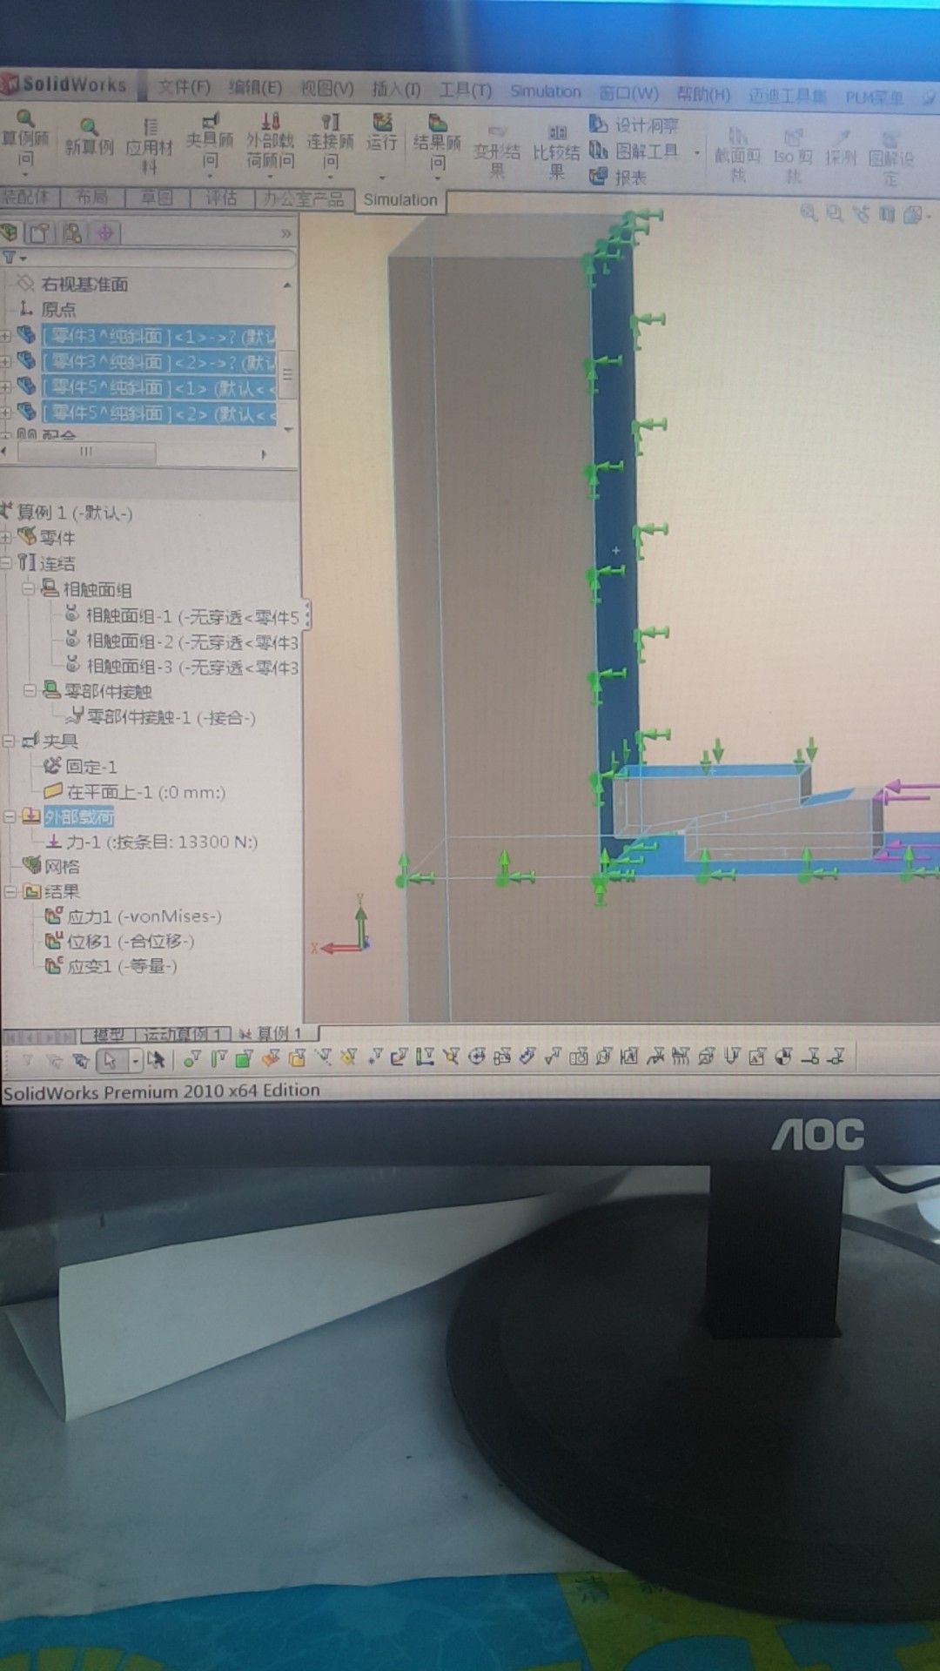The image size is (940, 1671).
Task: Click the Iso 剪裁 clipping tool
Action: 792,155
